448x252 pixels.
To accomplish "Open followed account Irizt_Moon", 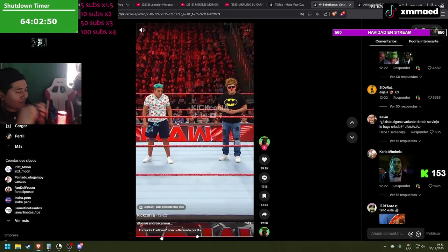I will pyautogui.click(x=22, y=169).
